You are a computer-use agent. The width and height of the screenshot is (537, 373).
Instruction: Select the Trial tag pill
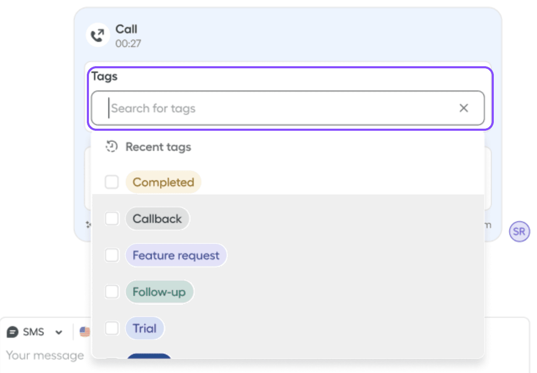point(145,328)
